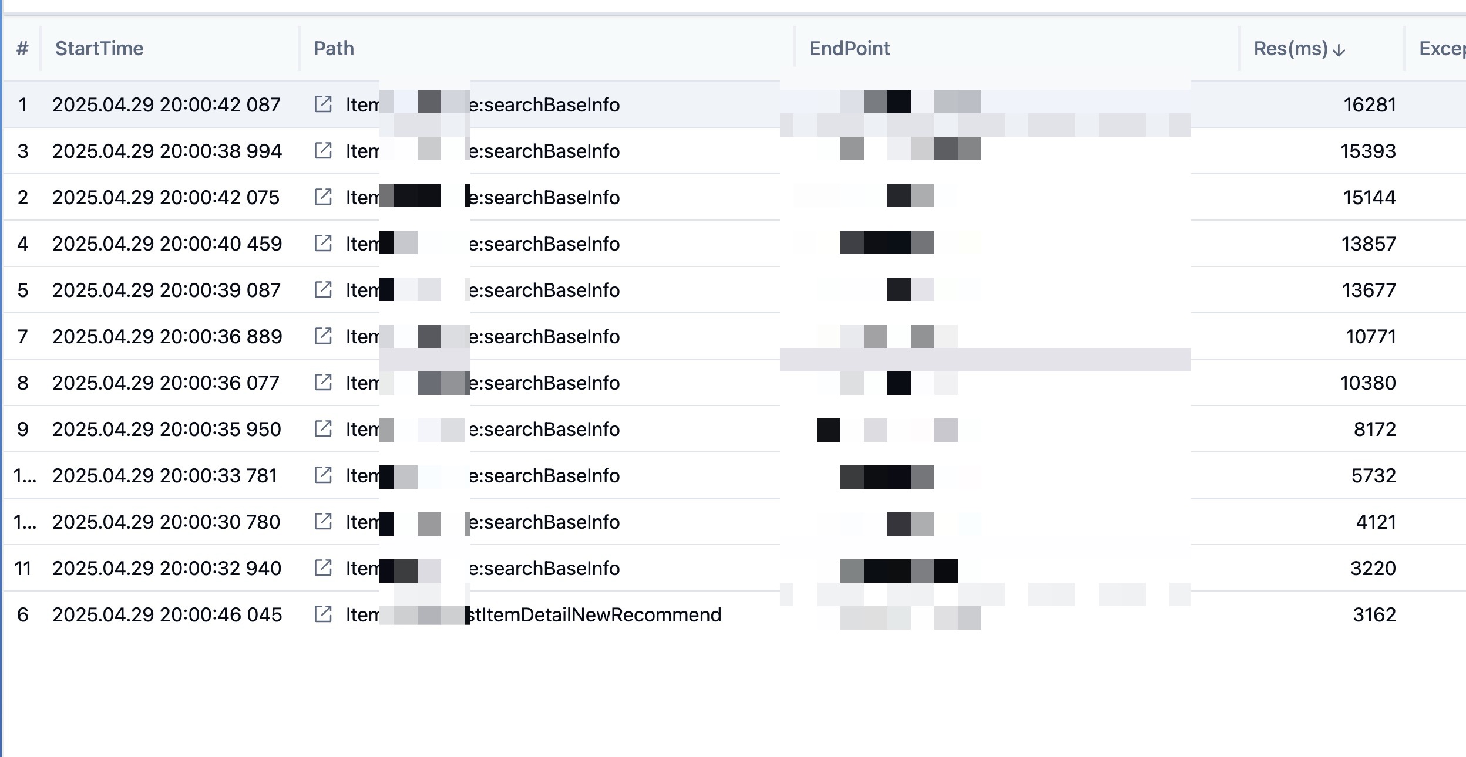Click open-in-new icon in 15144 ms row
1466x757 pixels.
(x=323, y=197)
